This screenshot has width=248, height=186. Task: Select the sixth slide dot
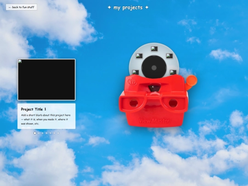click(x=54, y=133)
